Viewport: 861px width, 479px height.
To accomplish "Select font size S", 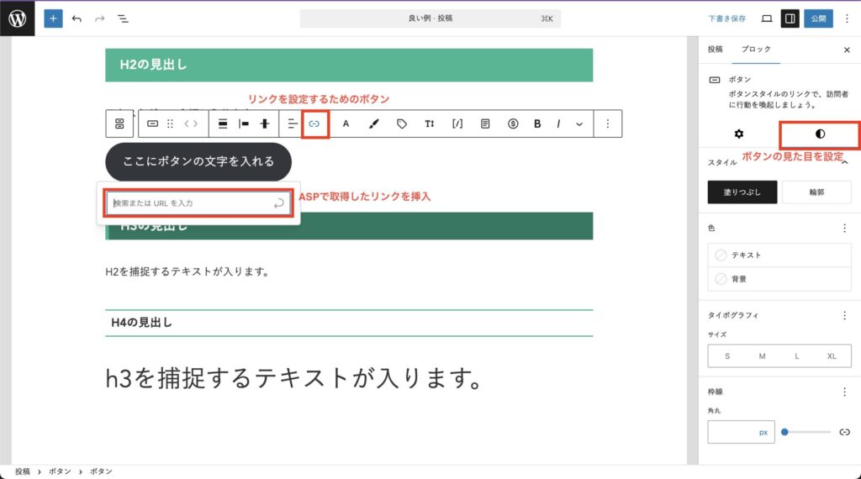I will (x=727, y=356).
